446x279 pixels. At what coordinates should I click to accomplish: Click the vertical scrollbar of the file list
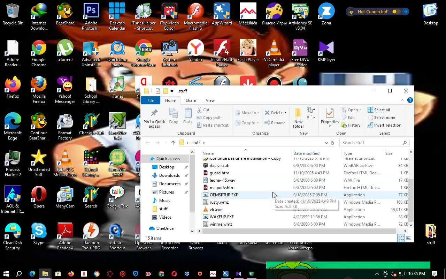tap(411, 201)
